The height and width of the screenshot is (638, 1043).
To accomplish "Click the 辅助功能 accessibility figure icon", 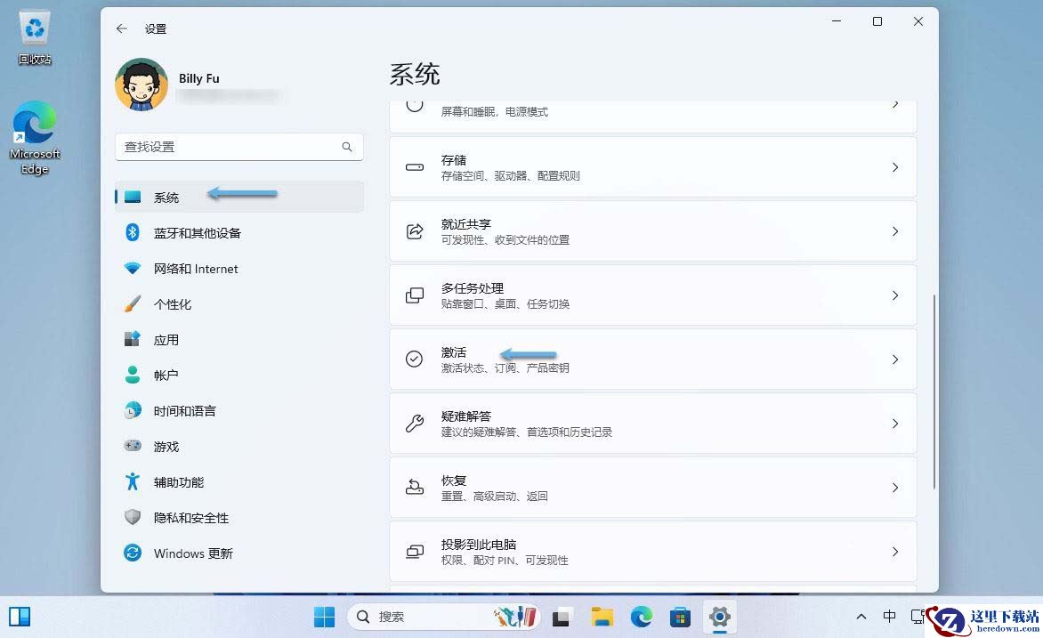I will 133,481.
